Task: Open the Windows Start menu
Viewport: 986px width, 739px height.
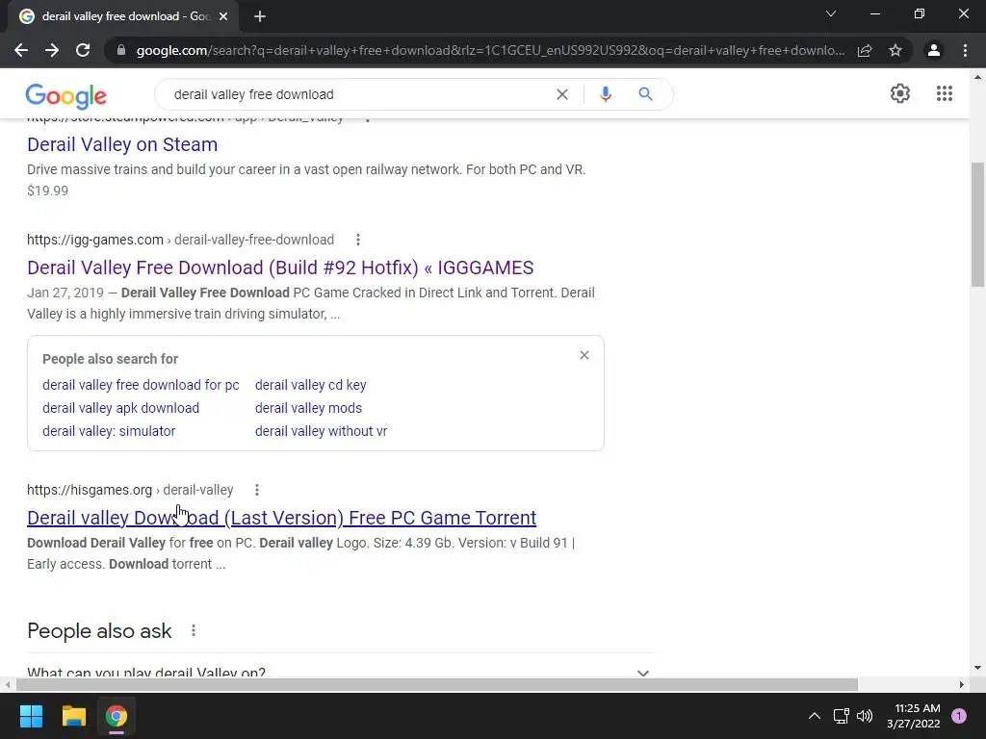Action: [31, 716]
